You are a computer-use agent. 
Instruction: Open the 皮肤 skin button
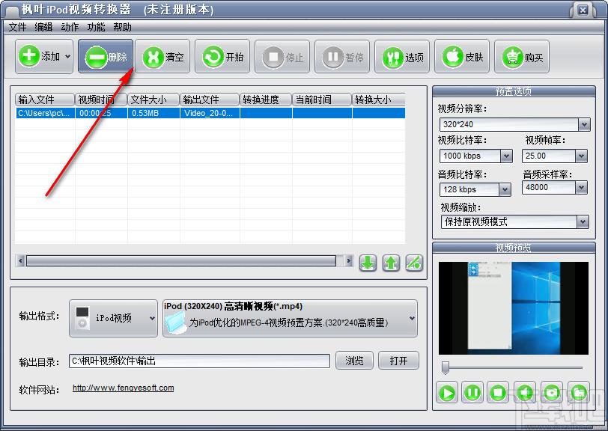pyautogui.click(x=462, y=57)
